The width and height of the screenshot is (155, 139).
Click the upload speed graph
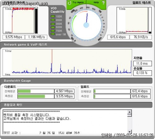(x=132, y=20)
